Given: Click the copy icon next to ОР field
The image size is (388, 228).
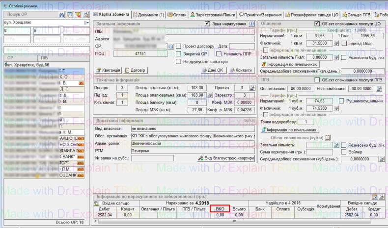Looking at the screenshot, I should (x=171, y=46).
